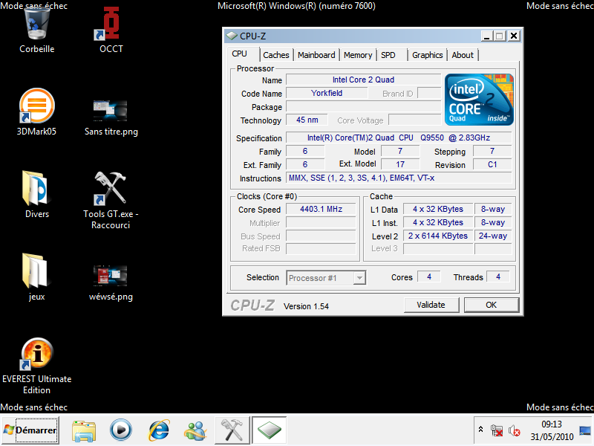Click the Core Speed 4403.1 MHz value
The width and height of the screenshot is (594, 446).
pos(321,210)
